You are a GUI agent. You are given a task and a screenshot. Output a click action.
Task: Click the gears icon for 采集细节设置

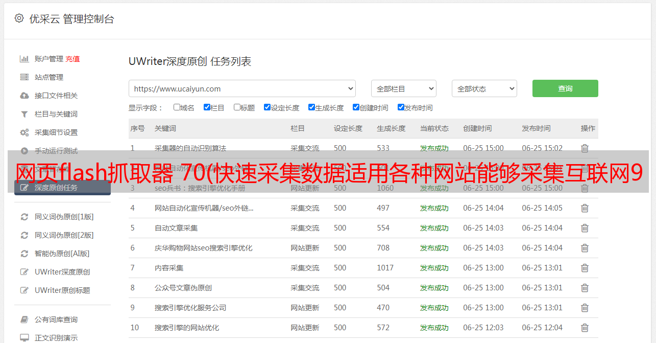(24, 132)
